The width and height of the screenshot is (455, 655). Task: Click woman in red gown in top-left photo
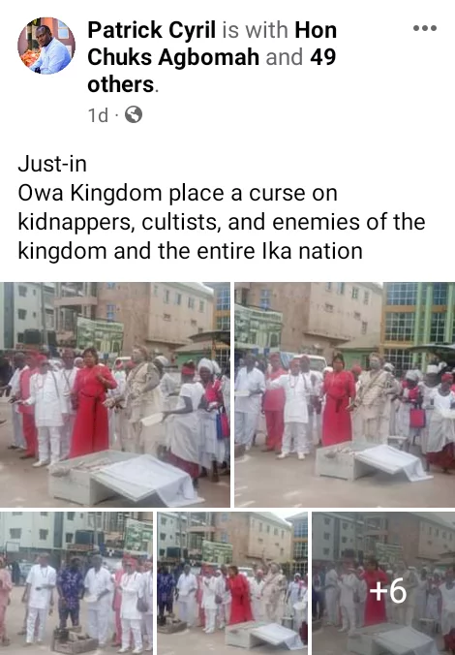[91, 403]
